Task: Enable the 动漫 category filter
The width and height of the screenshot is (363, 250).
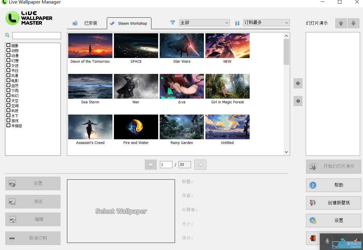Action: pos(8,55)
